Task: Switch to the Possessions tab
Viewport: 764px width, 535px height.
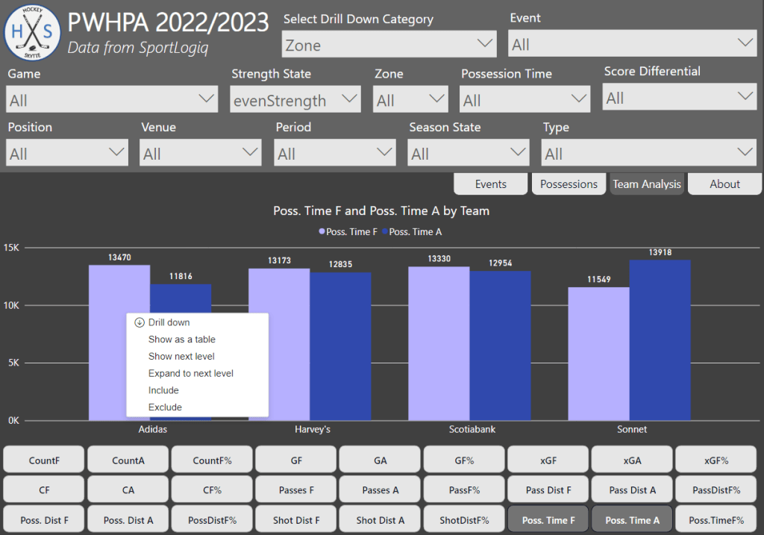Action: [569, 184]
